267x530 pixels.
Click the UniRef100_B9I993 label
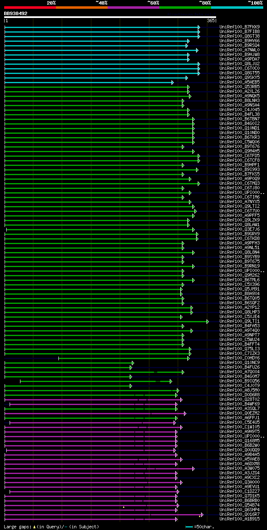[x=239, y=170]
